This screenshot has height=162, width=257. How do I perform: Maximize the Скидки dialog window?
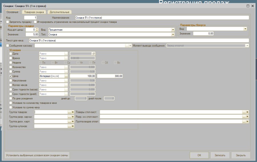(248, 6)
